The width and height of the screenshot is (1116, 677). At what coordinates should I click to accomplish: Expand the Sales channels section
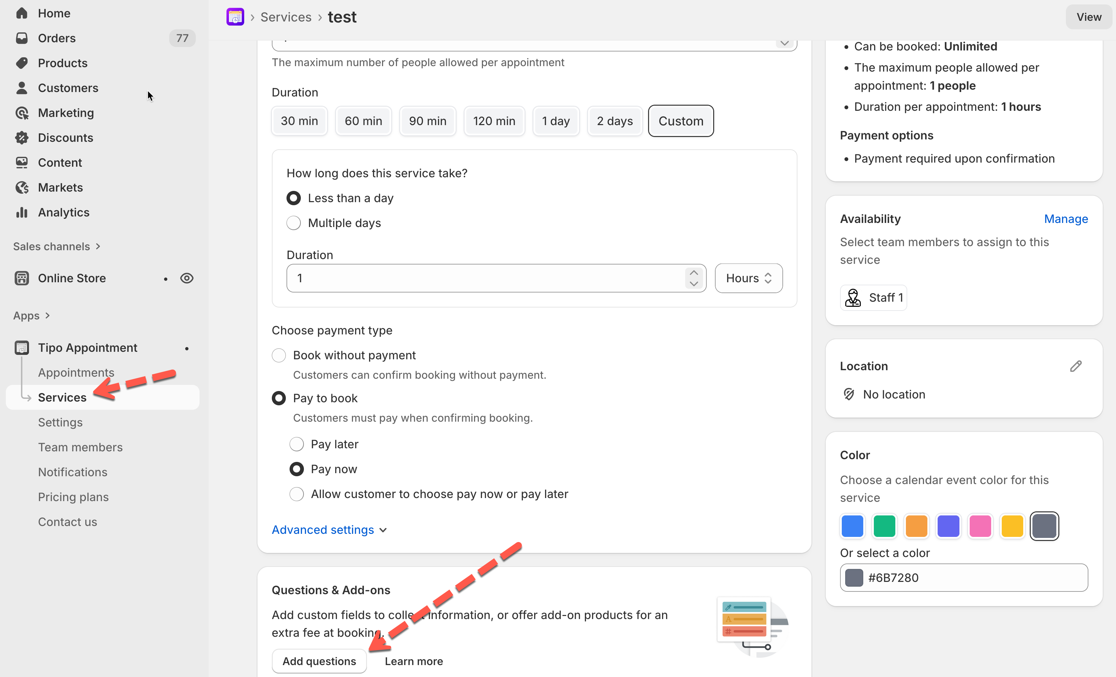pos(57,247)
